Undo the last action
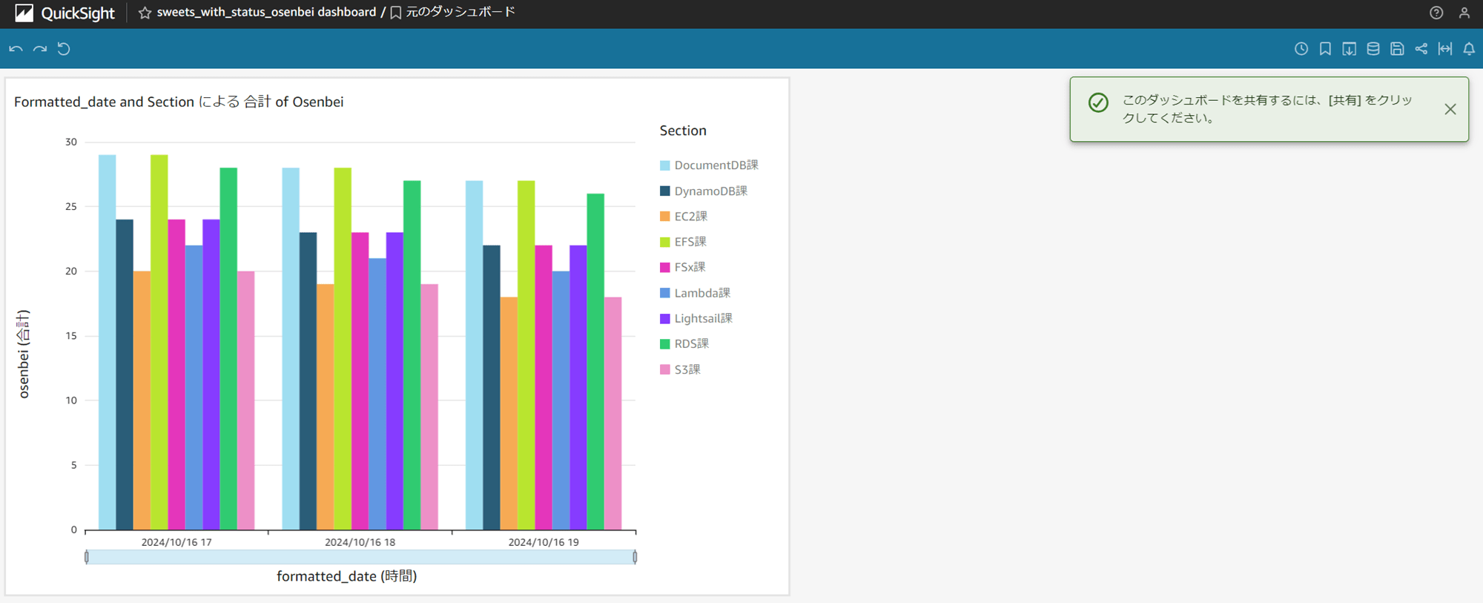This screenshot has height=603, width=1483. tap(16, 49)
